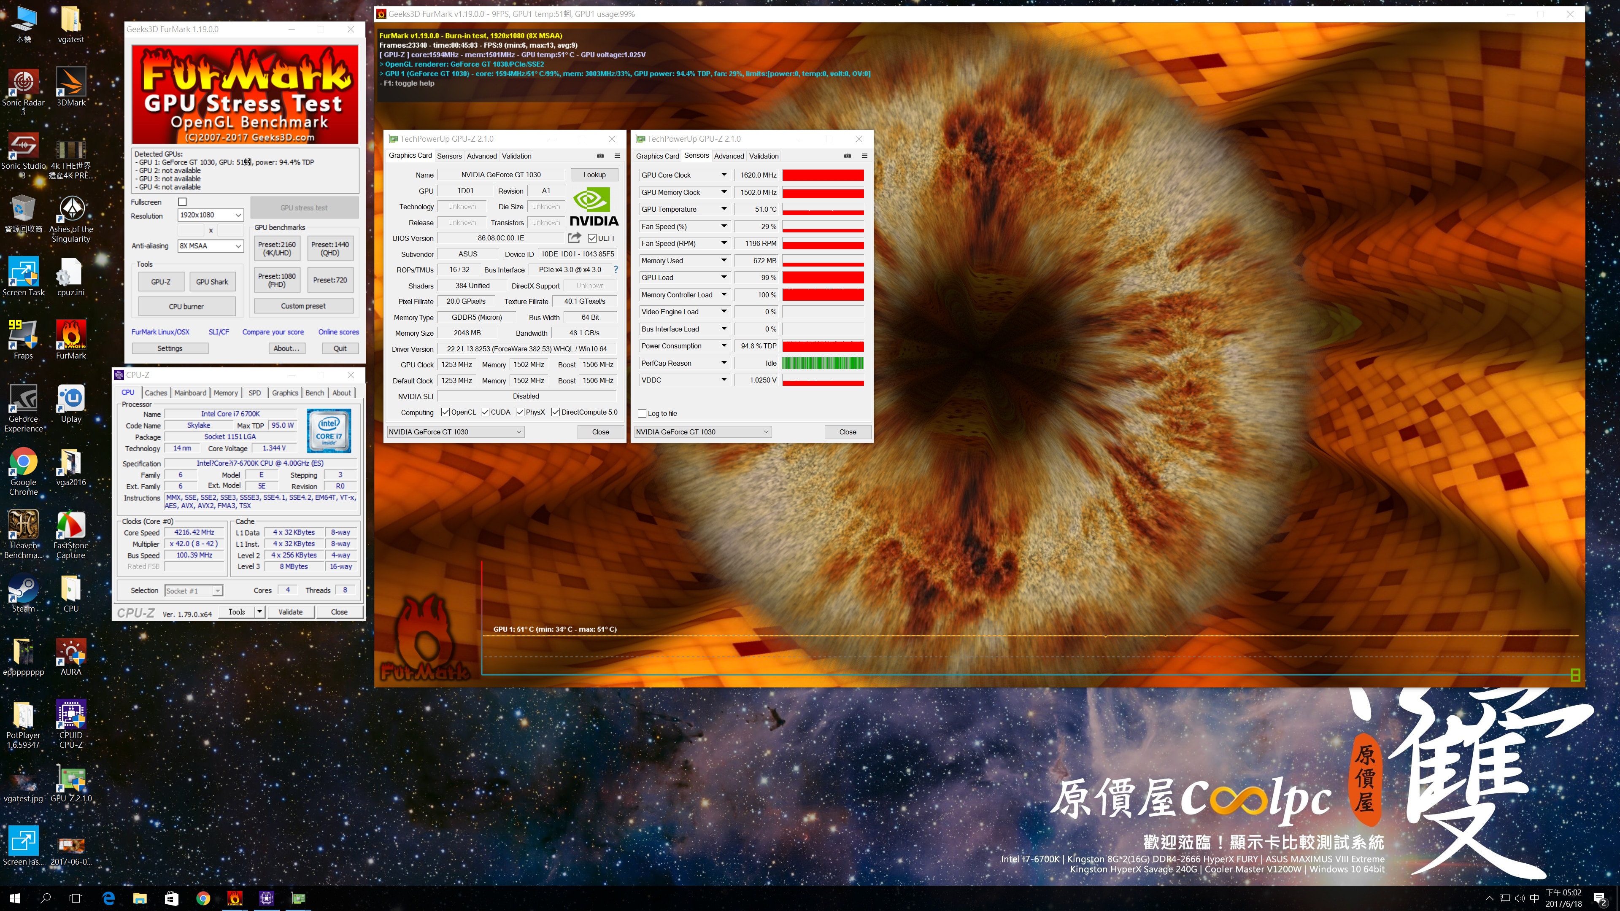This screenshot has width=1620, height=911.
Task: Open the 3DMark desktop icon
Action: tap(71, 87)
